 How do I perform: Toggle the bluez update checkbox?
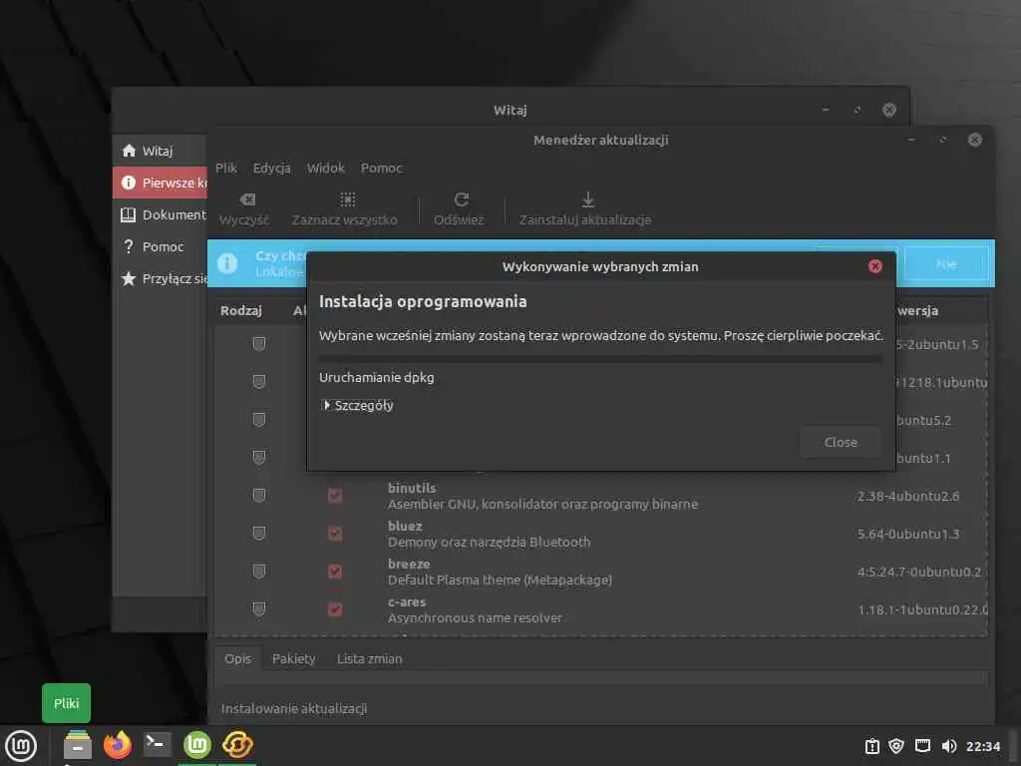(x=335, y=534)
